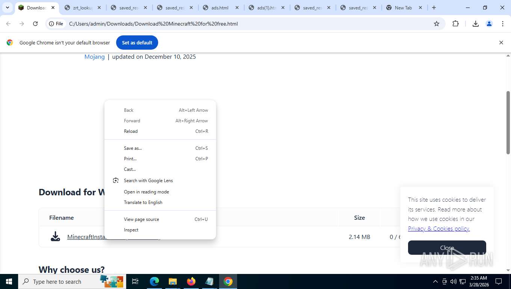Image resolution: width=511 pixels, height=289 pixels.
Task: Click the scrollbar down arrow
Action: pos(508,270)
